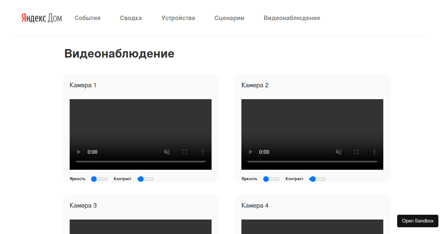Open the Устройства page

(178, 18)
